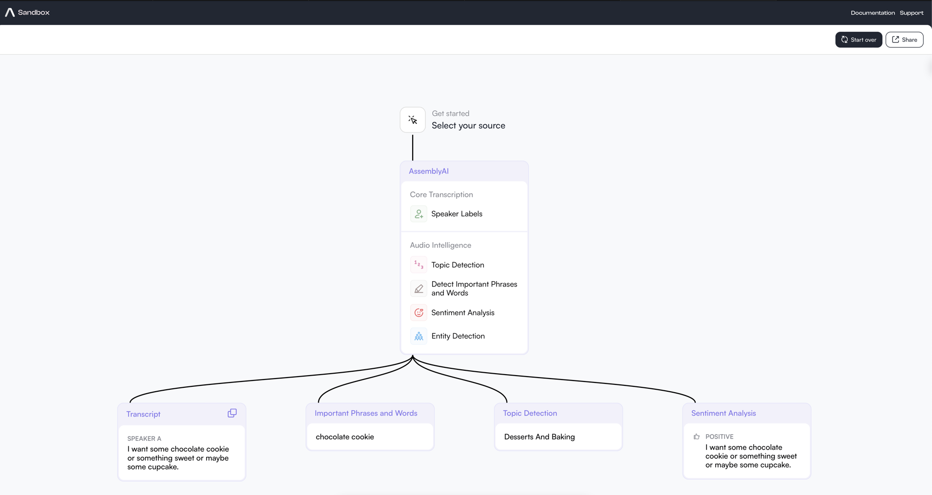
Task: Click the Core Transcription section label
Action: coord(441,194)
